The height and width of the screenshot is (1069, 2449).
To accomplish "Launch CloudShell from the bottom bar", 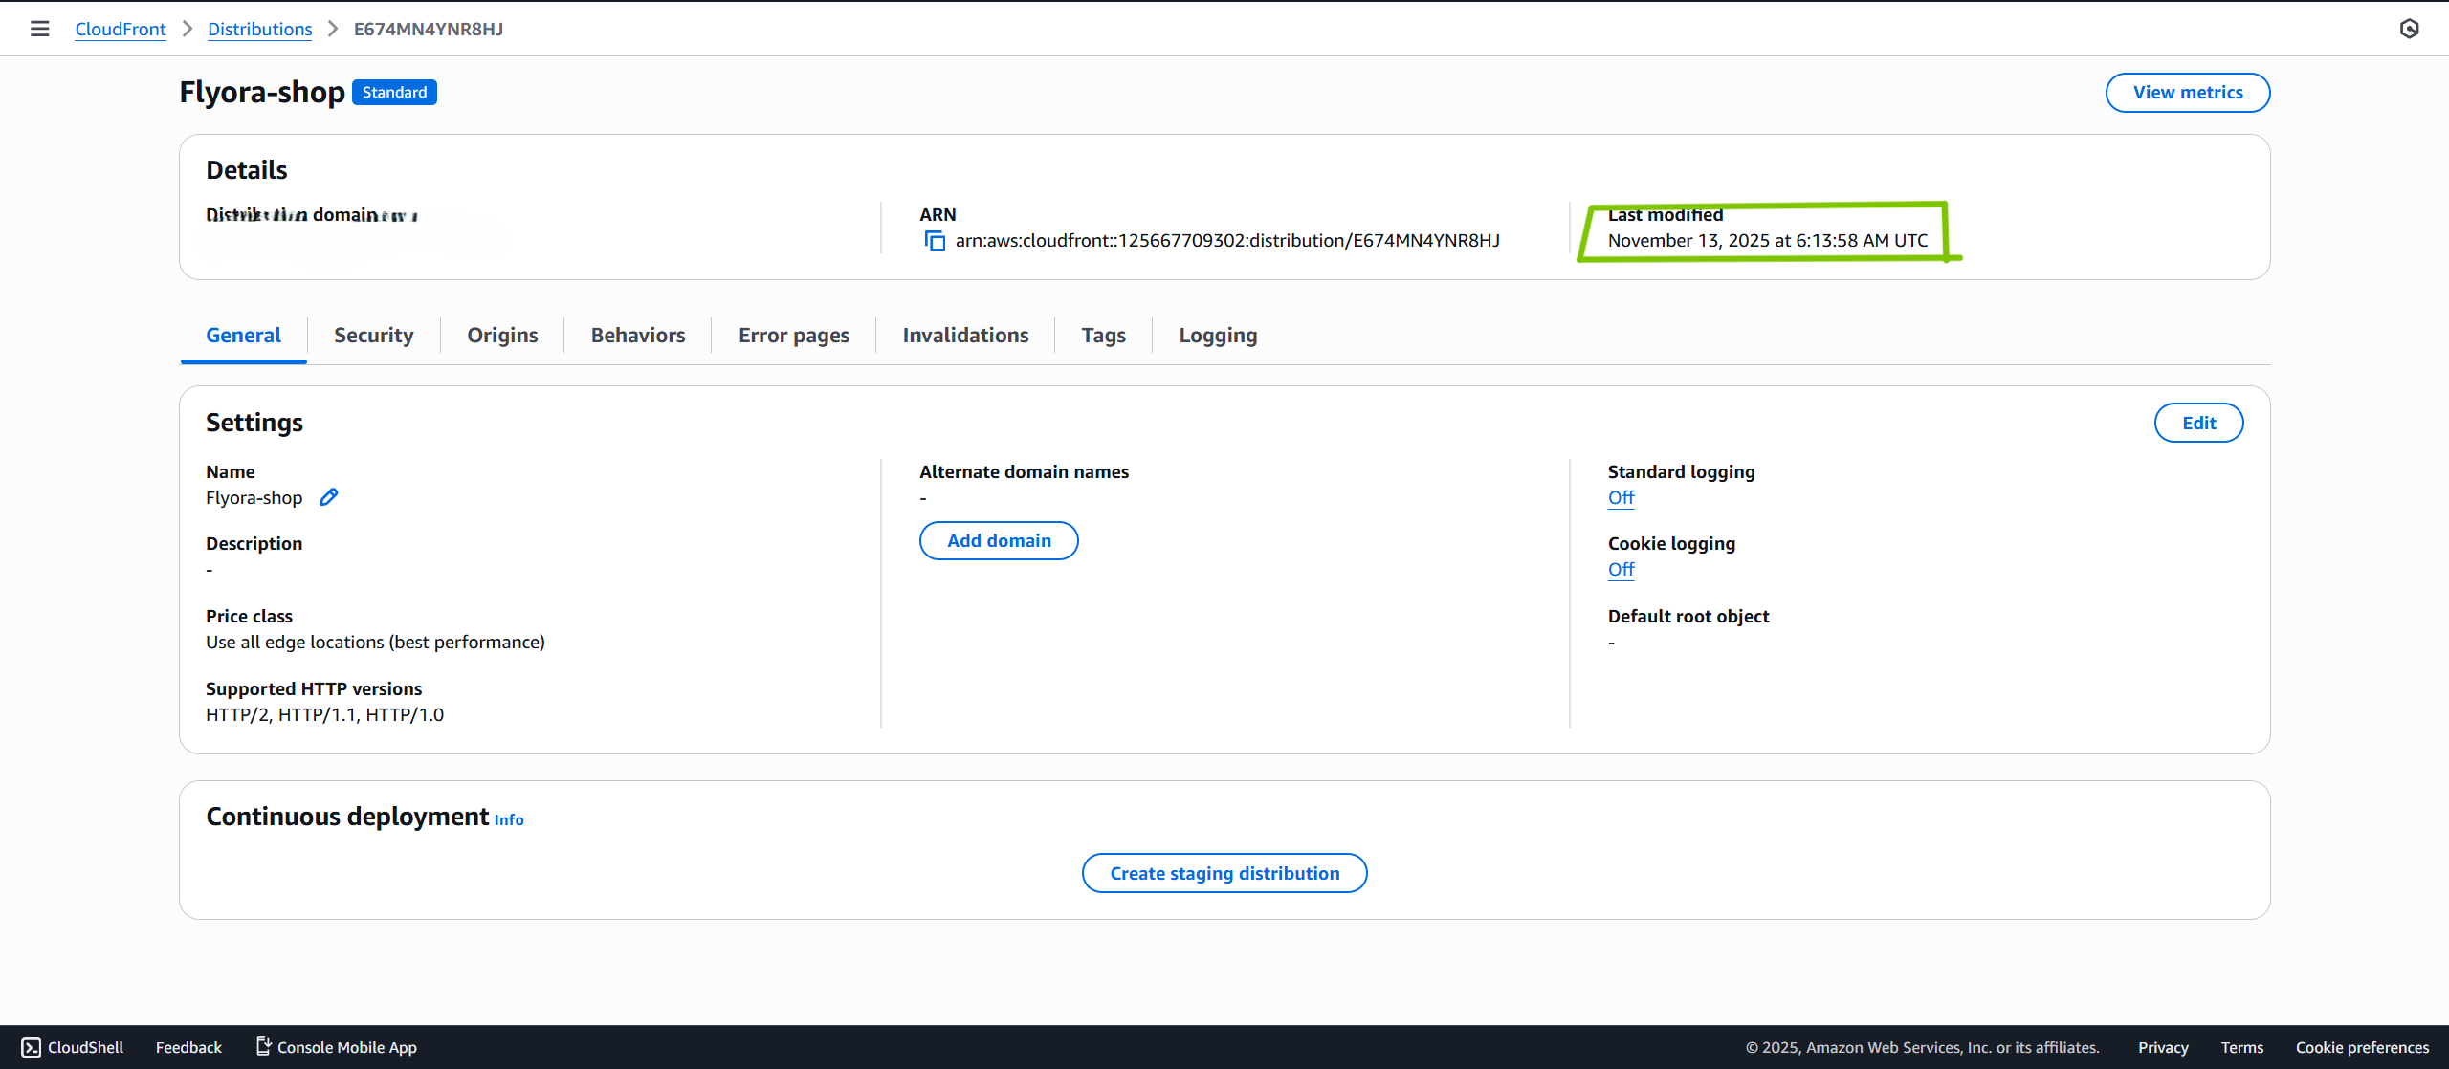I will click(72, 1047).
